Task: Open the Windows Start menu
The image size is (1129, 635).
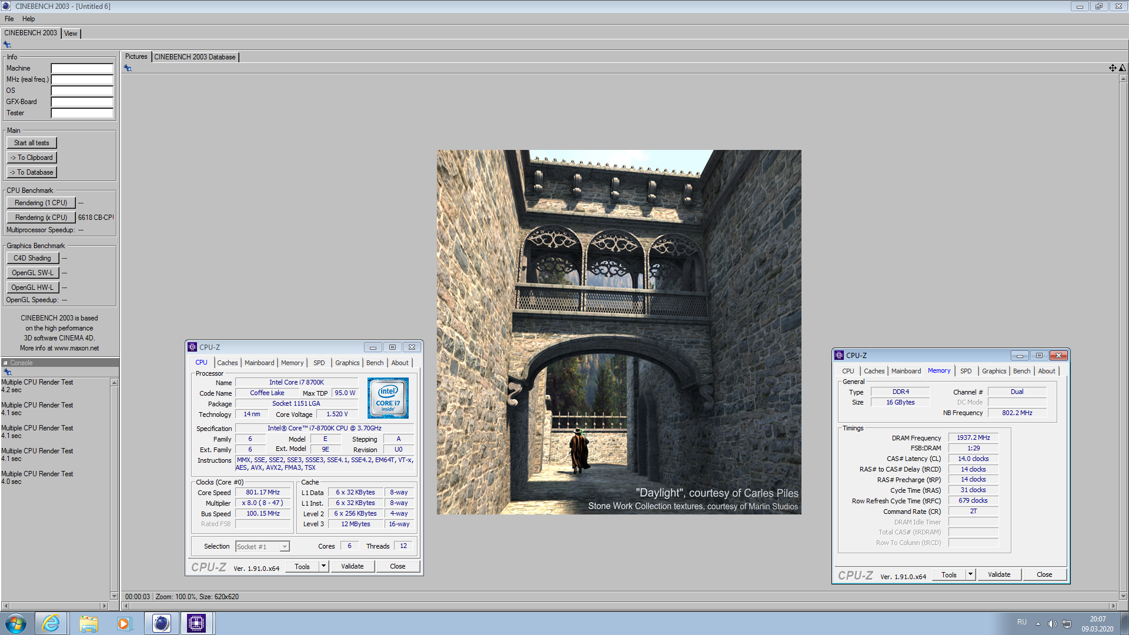Action: click(x=16, y=623)
